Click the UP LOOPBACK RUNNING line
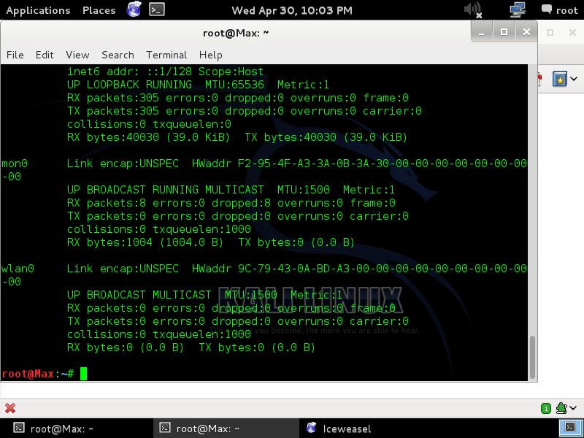The width and height of the screenshot is (584, 438). click(x=198, y=85)
